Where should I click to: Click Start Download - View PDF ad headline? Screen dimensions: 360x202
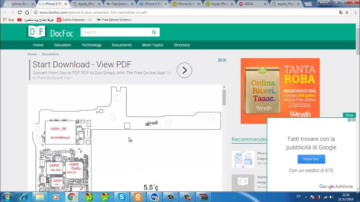point(82,64)
